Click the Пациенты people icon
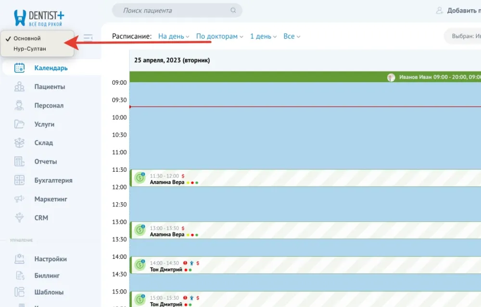This screenshot has width=481, height=307. tap(19, 87)
